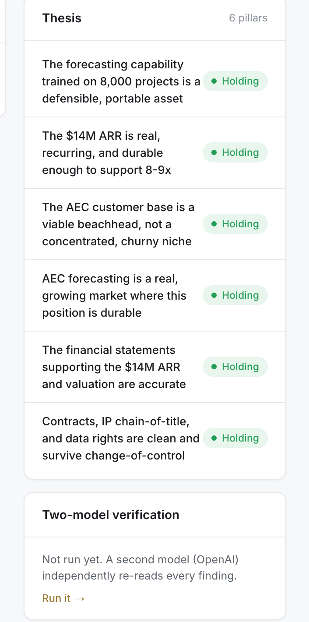Click the 6 pillars count label

pos(248,18)
